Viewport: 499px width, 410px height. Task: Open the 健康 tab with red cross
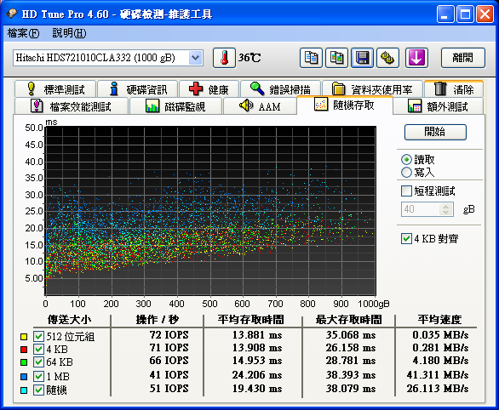point(209,89)
